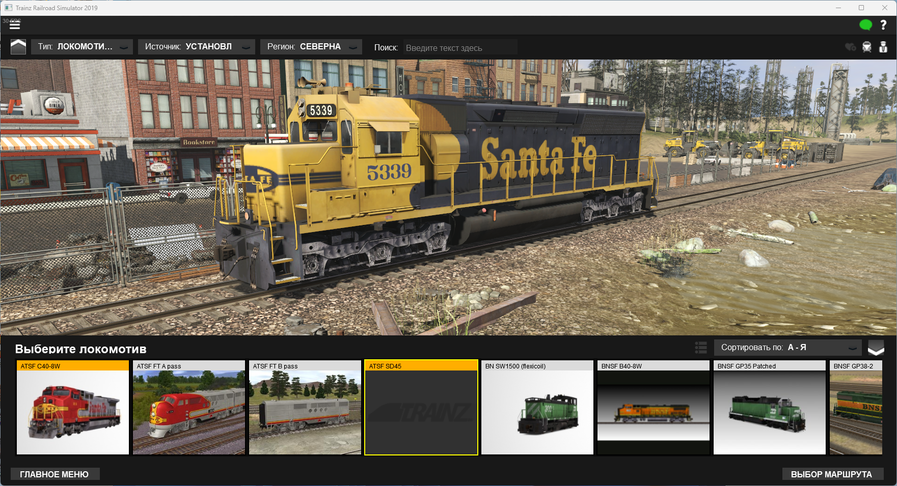Open the Сортировать по А-Я dropdown

tap(787, 348)
